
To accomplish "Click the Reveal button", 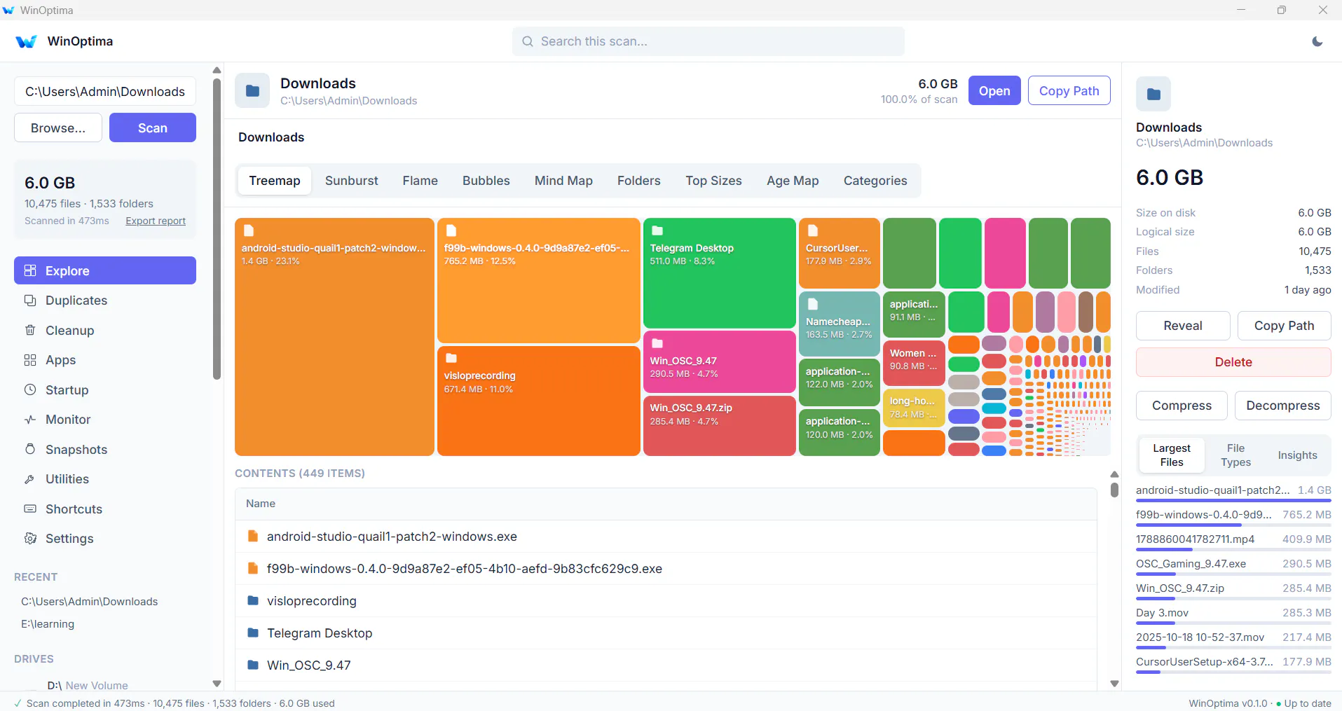I will click(1183, 326).
